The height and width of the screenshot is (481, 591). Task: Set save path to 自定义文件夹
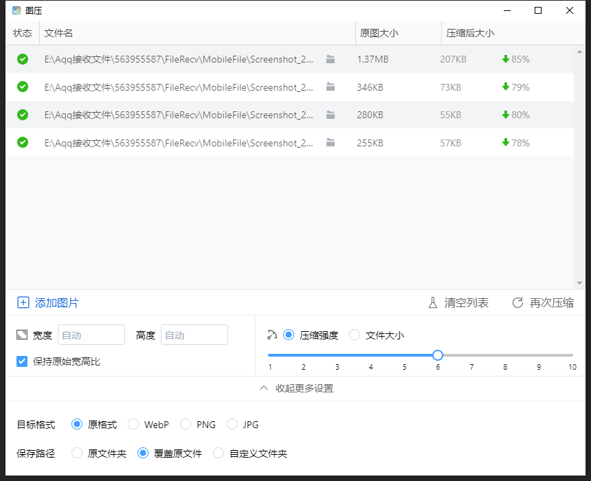pos(219,454)
